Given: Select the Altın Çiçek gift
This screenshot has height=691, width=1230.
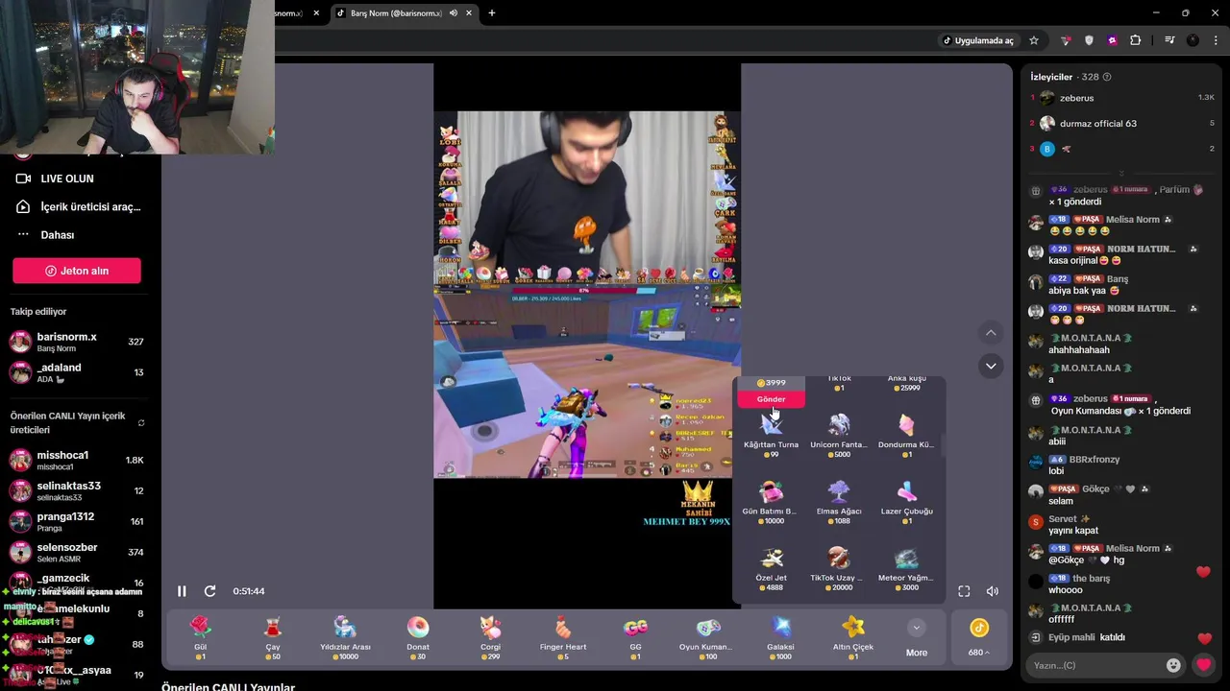Looking at the screenshot, I should click(853, 638).
